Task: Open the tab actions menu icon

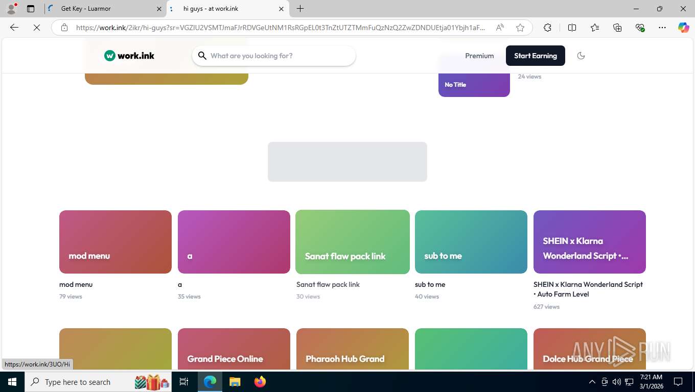Action: tap(31, 9)
